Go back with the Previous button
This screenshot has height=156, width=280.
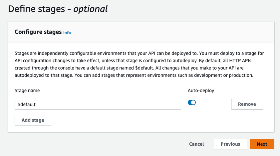(x=230, y=144)
